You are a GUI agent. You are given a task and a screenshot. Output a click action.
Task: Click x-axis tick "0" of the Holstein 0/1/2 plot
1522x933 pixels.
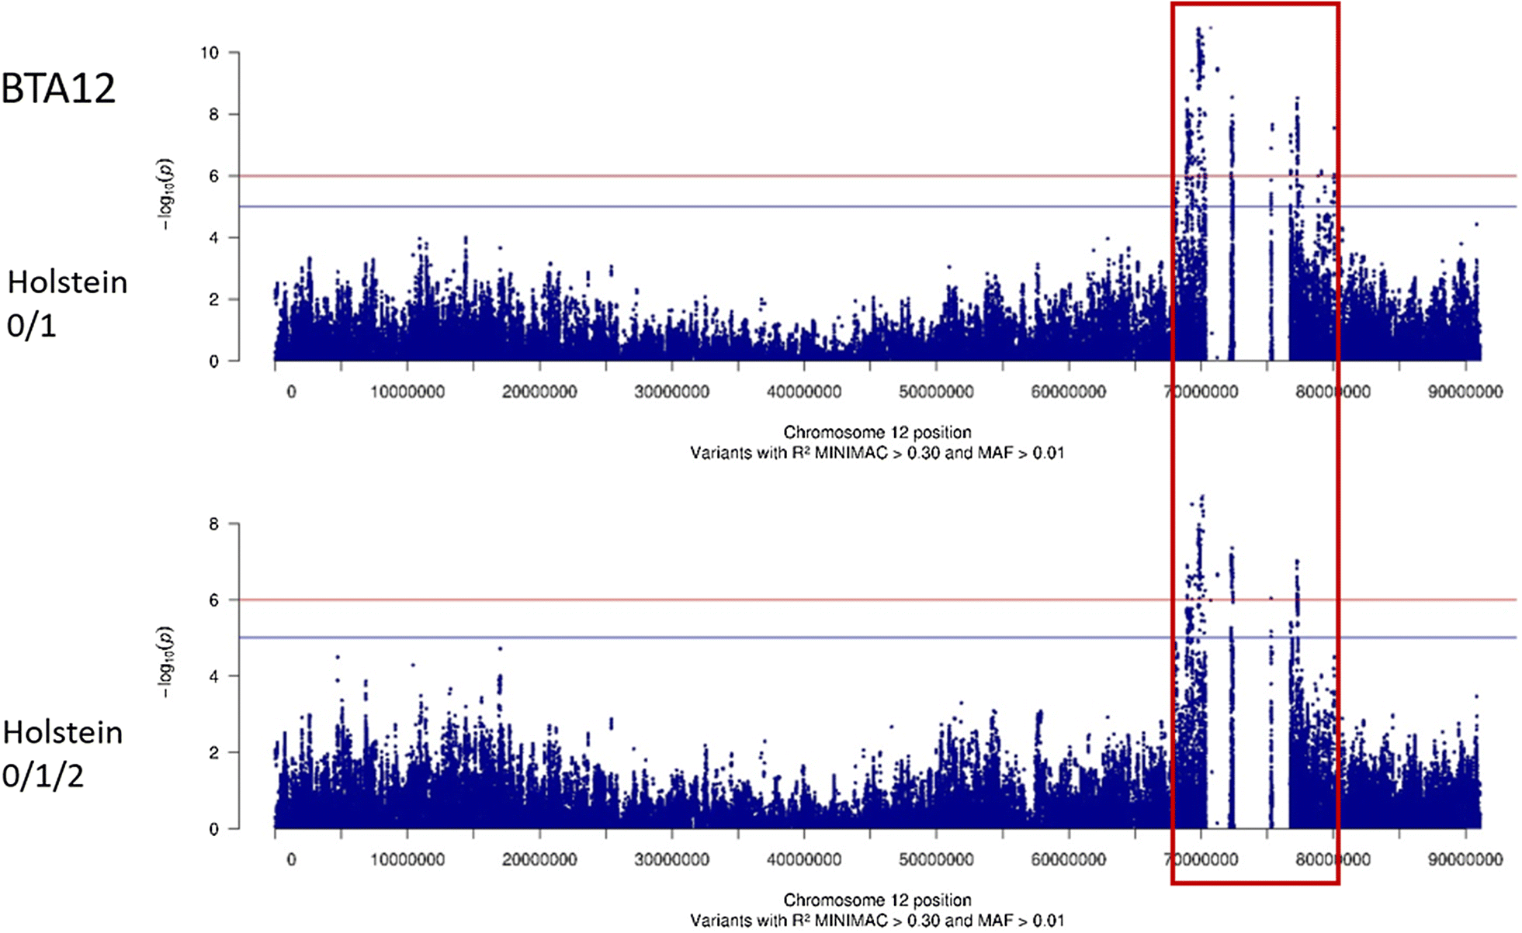pos(291,859)
